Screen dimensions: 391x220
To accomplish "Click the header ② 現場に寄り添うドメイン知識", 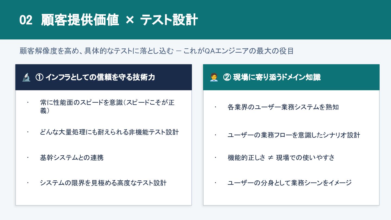I will coord(272,77).
